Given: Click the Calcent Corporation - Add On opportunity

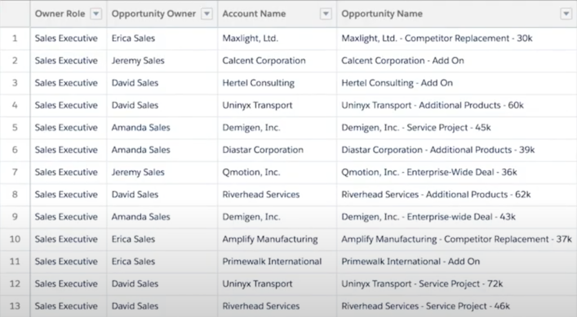Looking at the screenshot, I should [402, 61].
